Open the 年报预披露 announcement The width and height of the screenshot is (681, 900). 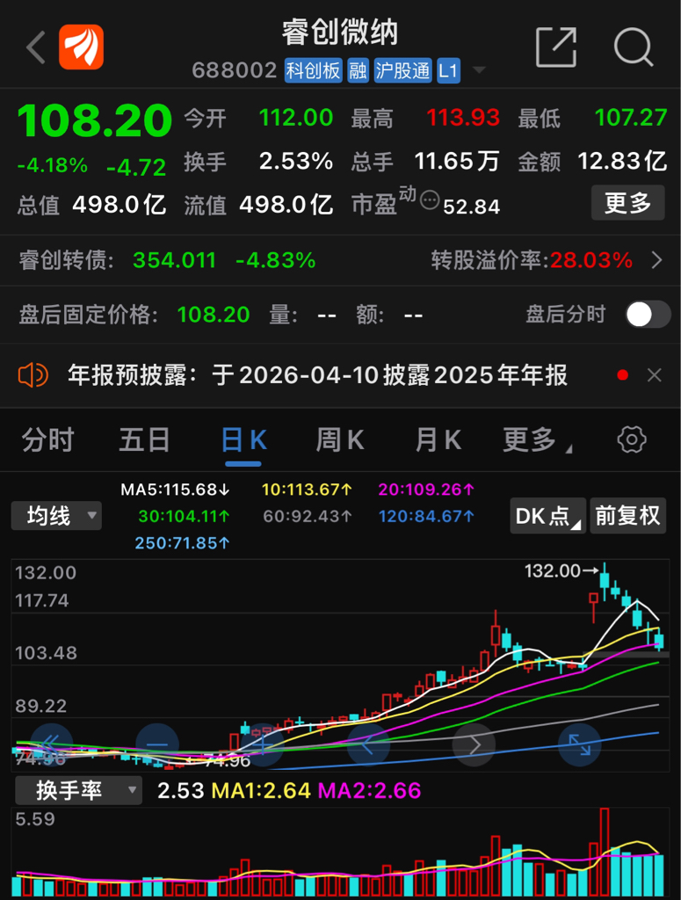317,375
